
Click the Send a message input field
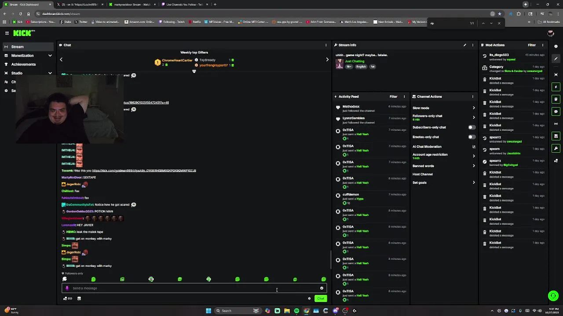194,288
